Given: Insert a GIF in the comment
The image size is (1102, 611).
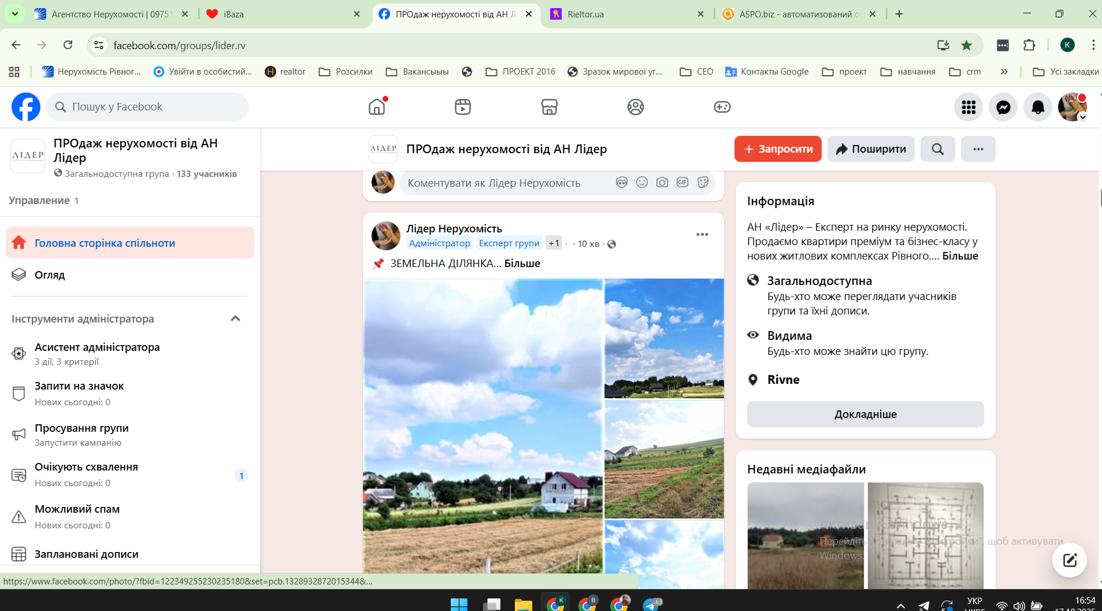Looking at the screenshot, I should tap(682, 183).
